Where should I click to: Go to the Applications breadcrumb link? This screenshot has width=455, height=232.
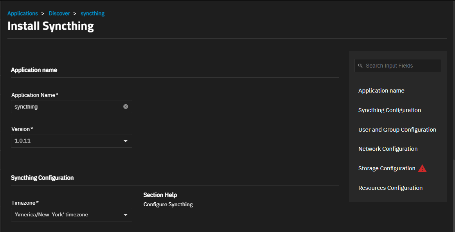23,13
